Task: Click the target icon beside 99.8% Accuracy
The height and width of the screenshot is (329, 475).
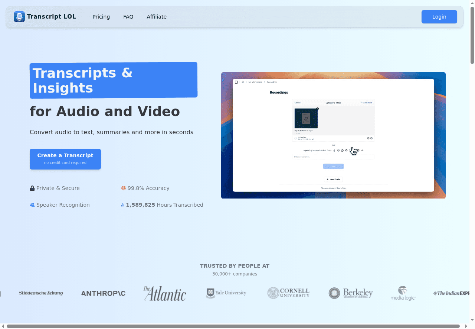Action: point(124,188)
